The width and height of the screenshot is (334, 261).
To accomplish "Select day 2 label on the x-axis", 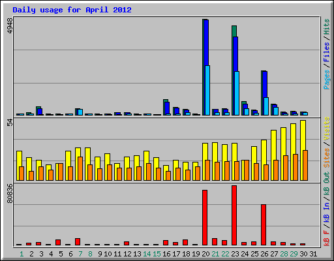I will click(31, 254).
